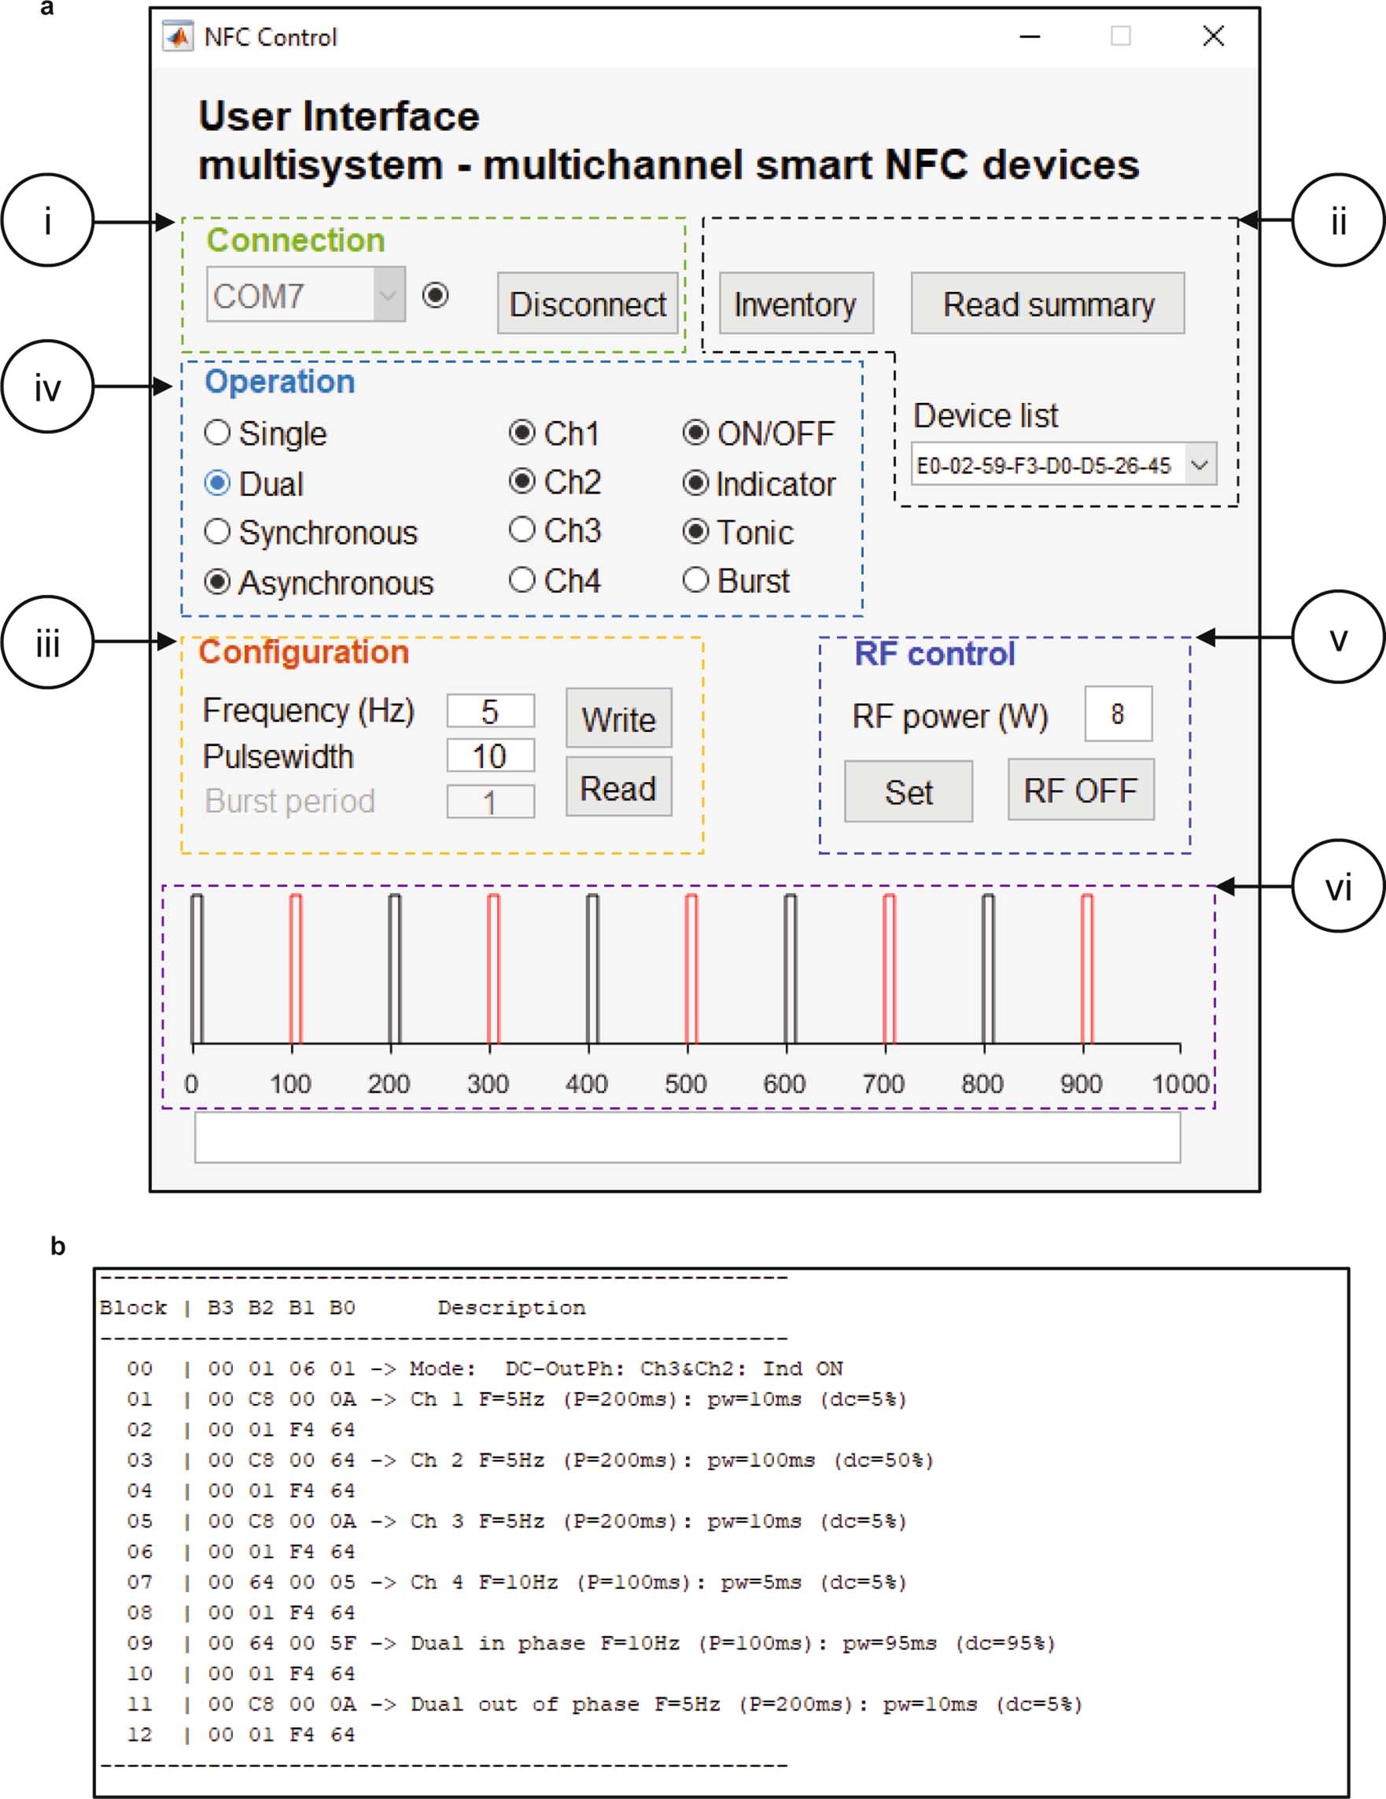Click the RF power (W) input field

tap(1119, 714)
